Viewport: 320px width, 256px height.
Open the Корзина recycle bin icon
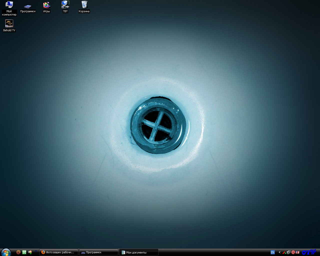pyautogui.click(x=84, y=7)
